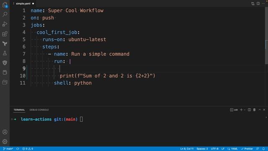
Task: Click 'python' shell value on line 11
Action: (83, 83)
